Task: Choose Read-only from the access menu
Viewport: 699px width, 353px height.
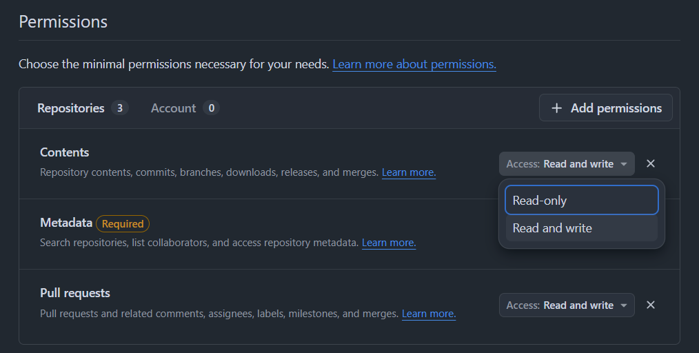Action: (x=581, y=201)
